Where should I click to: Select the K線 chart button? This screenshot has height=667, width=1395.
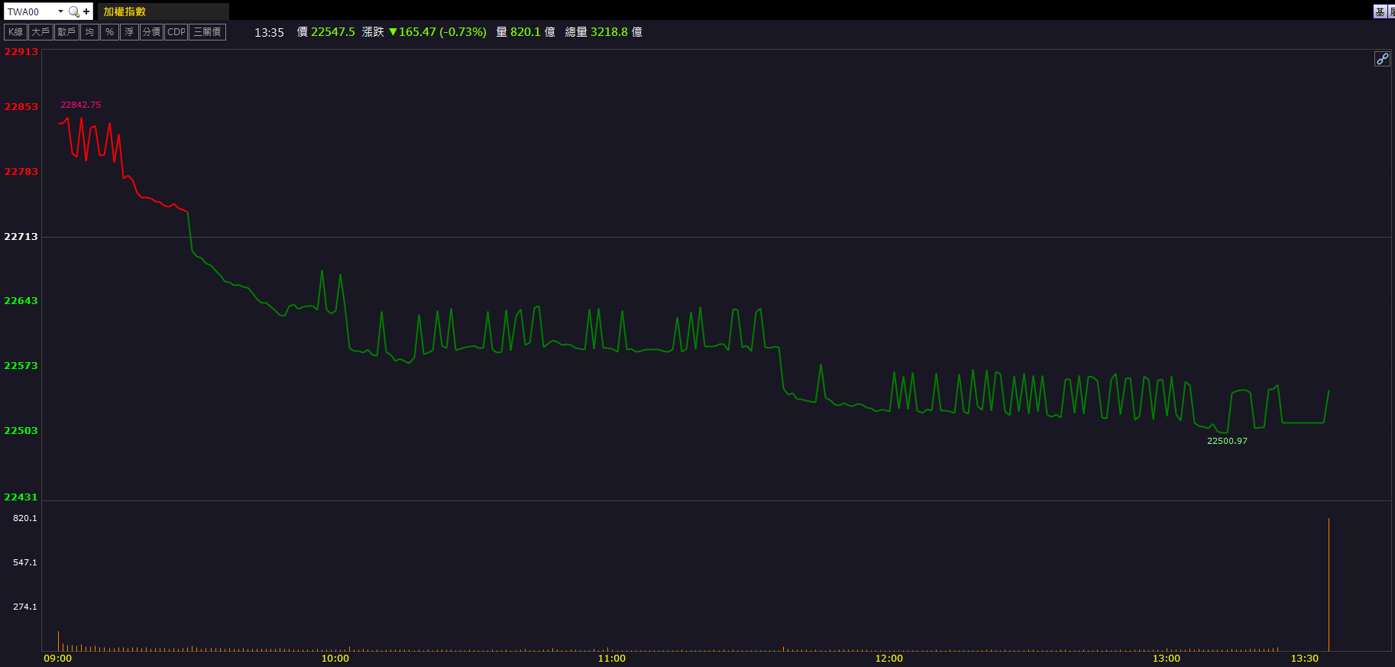tap(16, 32)
